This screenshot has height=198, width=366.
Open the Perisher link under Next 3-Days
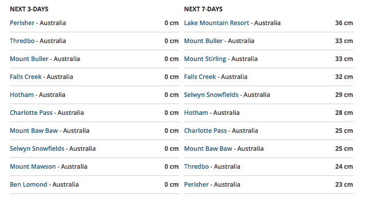[22, 23]
